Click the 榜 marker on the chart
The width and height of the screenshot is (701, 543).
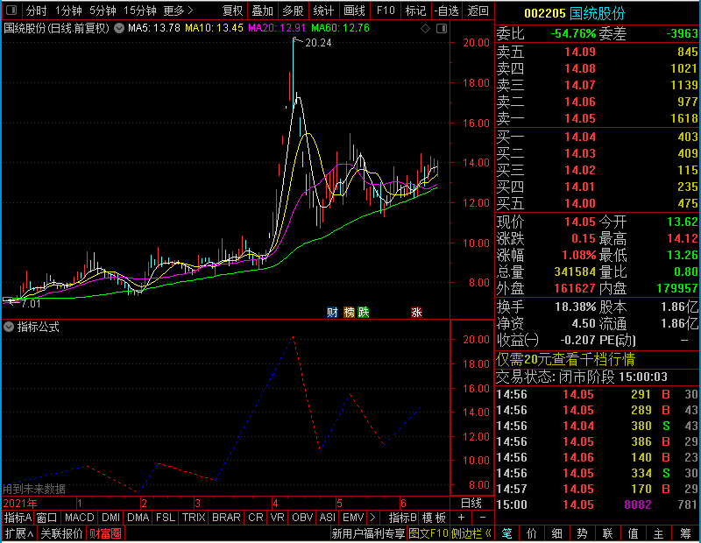349,312
